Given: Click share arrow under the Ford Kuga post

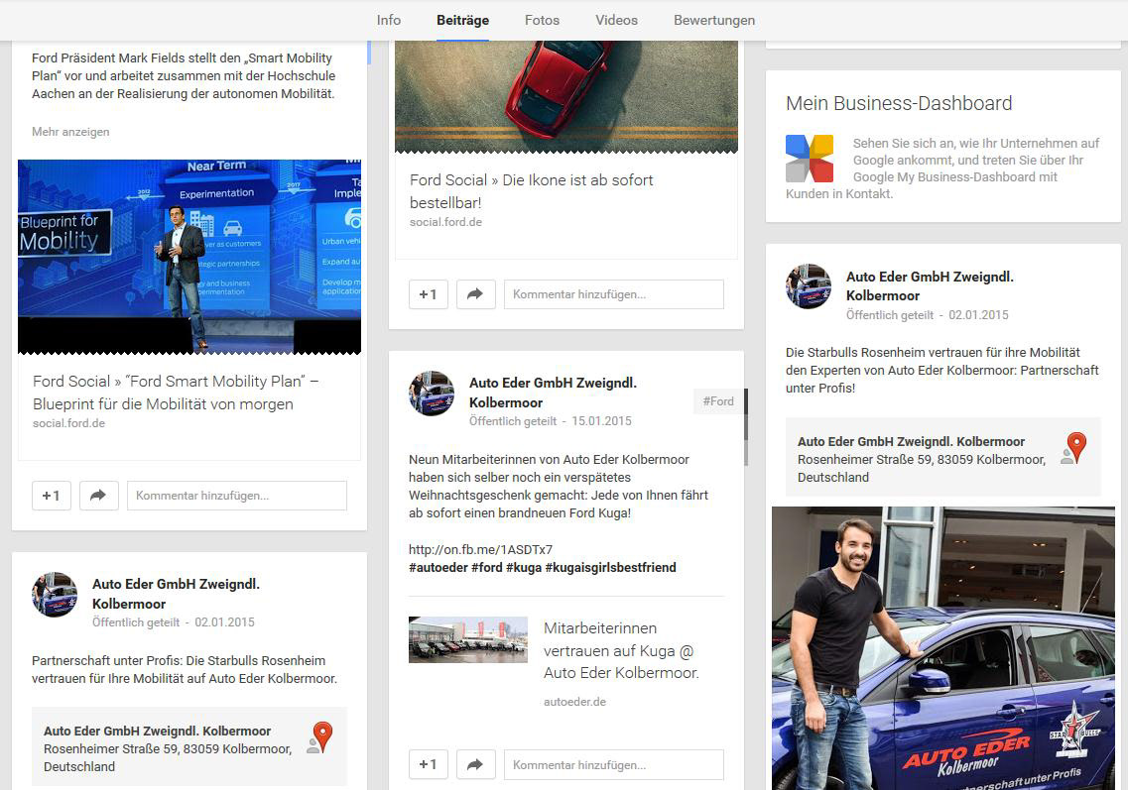Looking at the screenshot, I should pyautogui.click(x=475, y=764).
